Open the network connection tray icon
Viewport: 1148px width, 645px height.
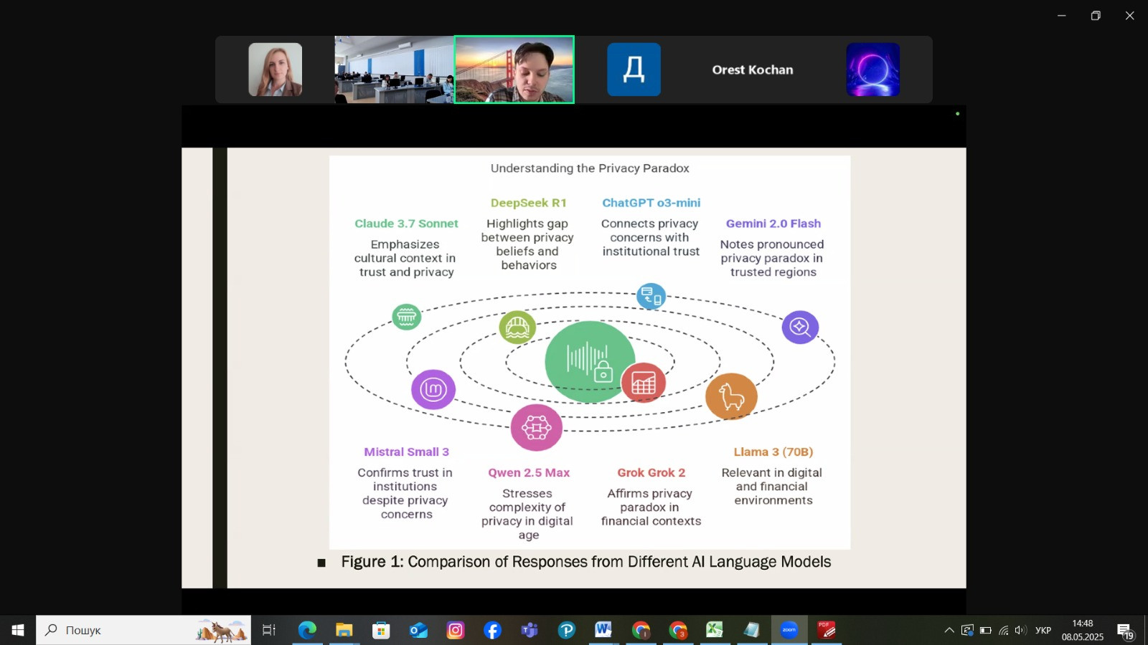1004,631
